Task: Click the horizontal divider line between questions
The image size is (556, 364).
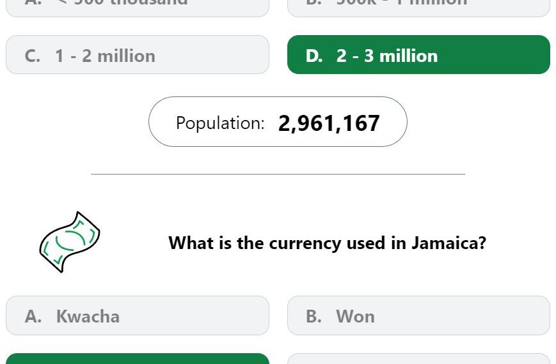Action: click(278, 174)
